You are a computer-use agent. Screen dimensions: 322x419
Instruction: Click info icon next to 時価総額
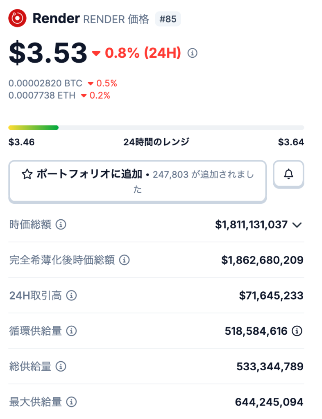click(61, 225)
